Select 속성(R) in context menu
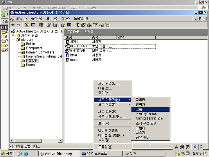 point(113,140)
